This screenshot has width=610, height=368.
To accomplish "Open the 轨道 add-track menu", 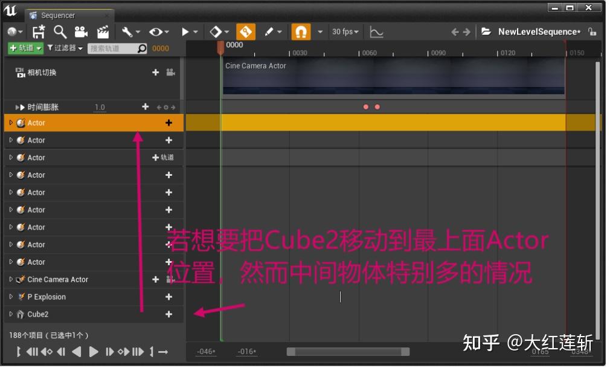I will pyautogui.click(x=24, y=48).
